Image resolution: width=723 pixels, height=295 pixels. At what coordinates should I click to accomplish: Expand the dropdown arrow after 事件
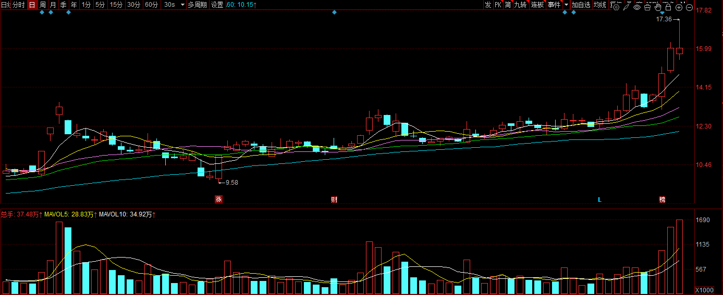566,5
